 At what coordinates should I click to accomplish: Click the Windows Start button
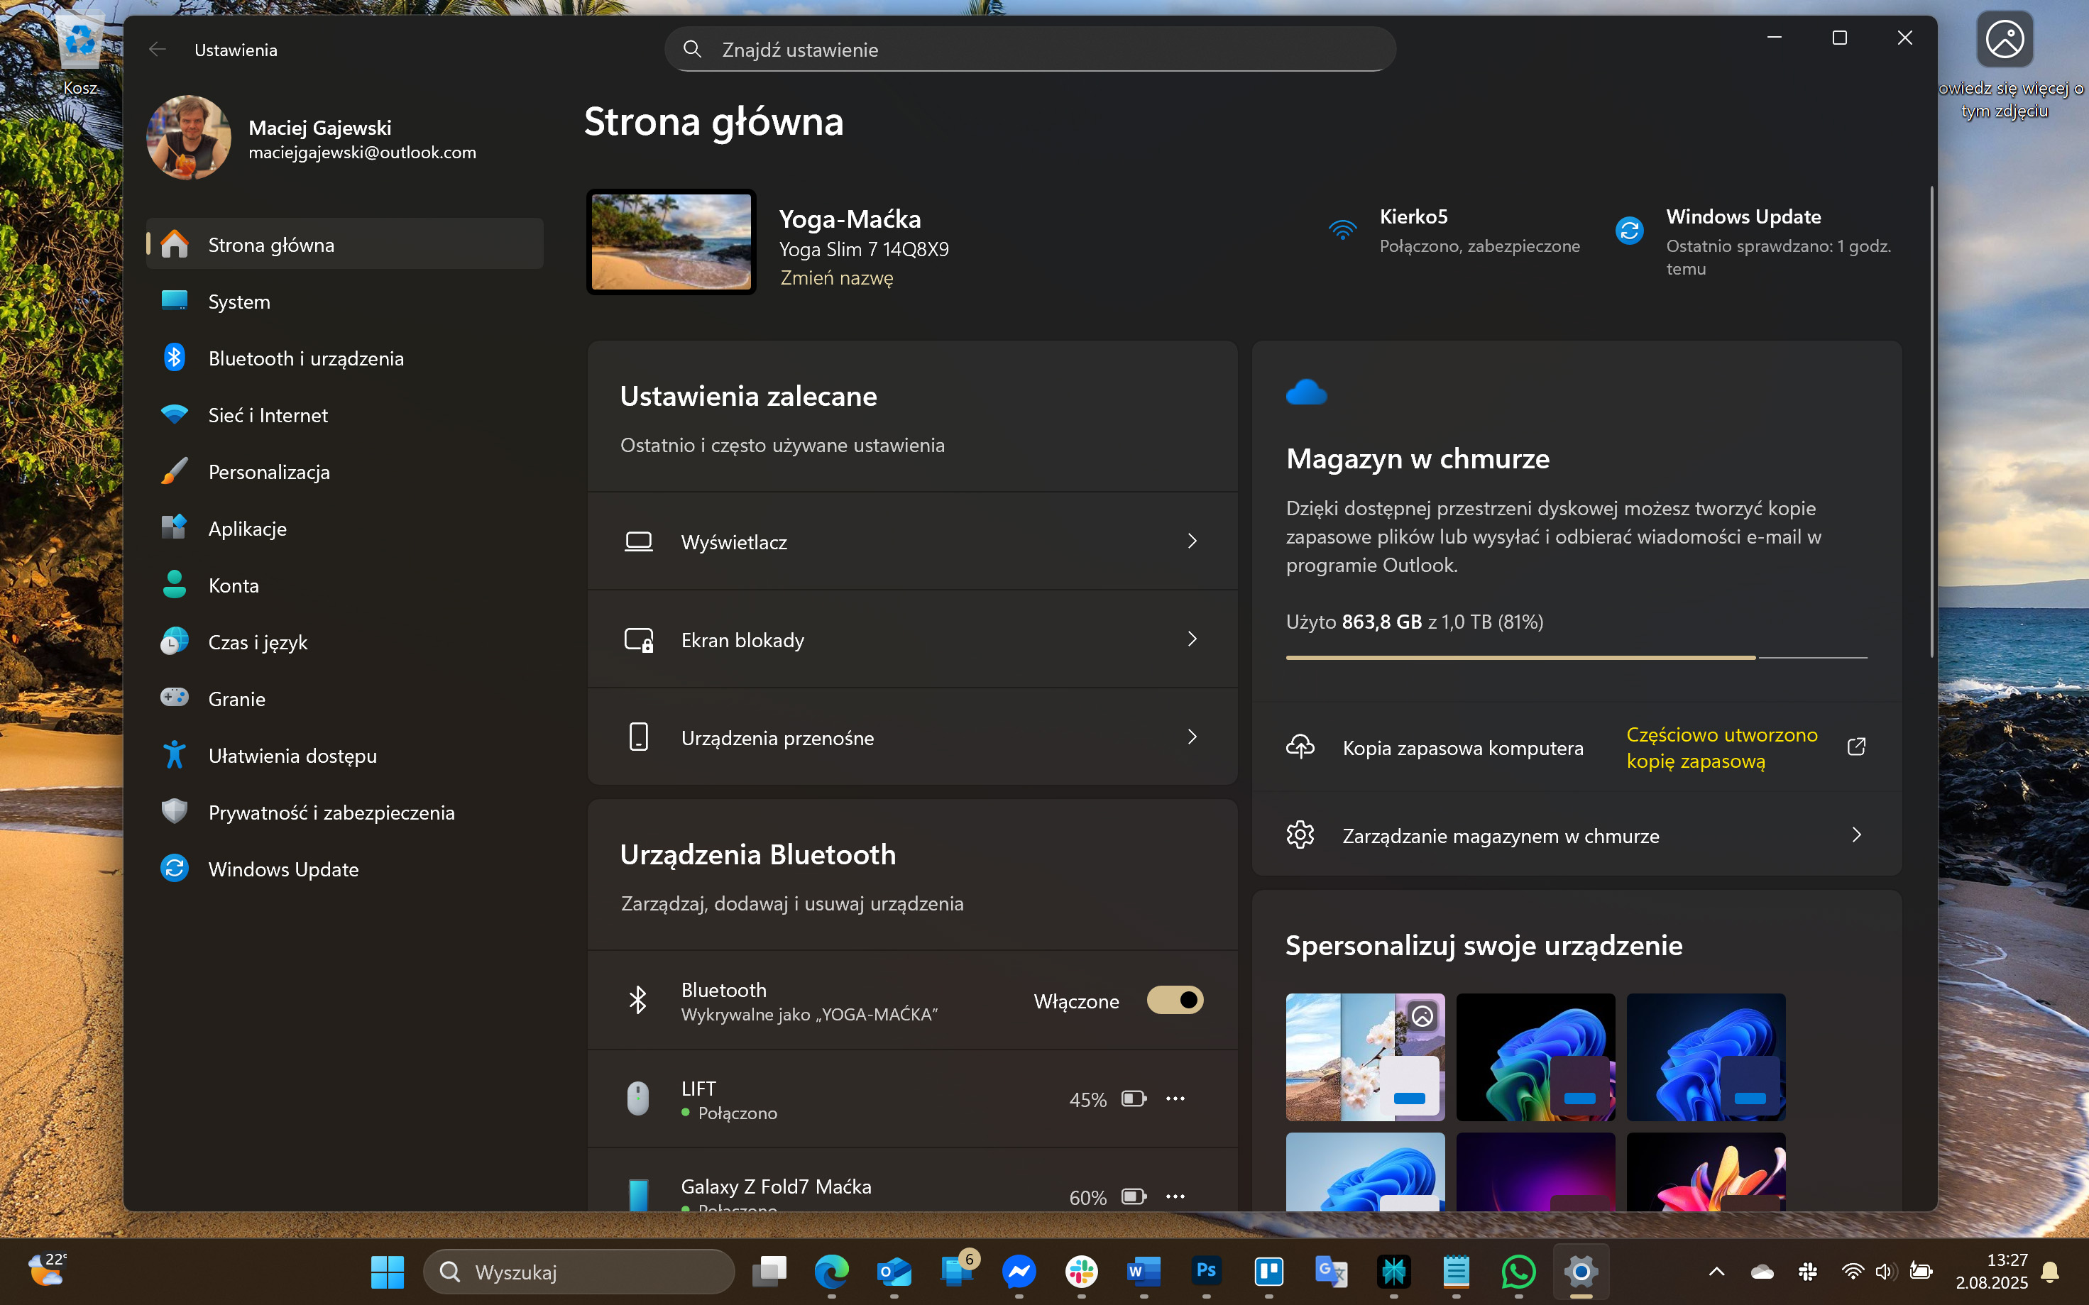(x=387, y=1272)
